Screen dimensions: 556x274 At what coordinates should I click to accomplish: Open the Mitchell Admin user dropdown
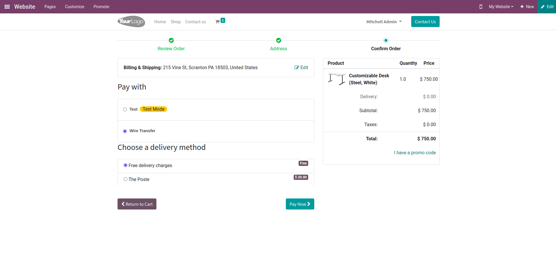(384, 22)
